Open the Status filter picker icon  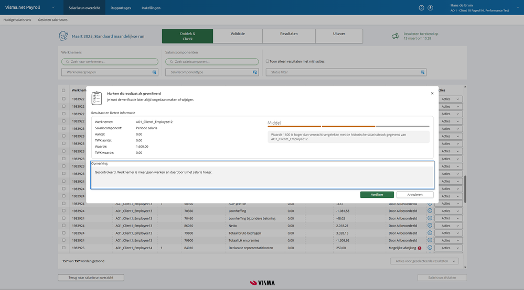pos(422,72)
